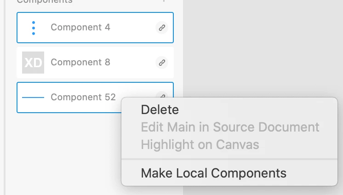The height and width of the screenshot is (195, 343).
Task: Choose Make Local Components menu entry
Action: pyautogui.click(x=213, y=173)
